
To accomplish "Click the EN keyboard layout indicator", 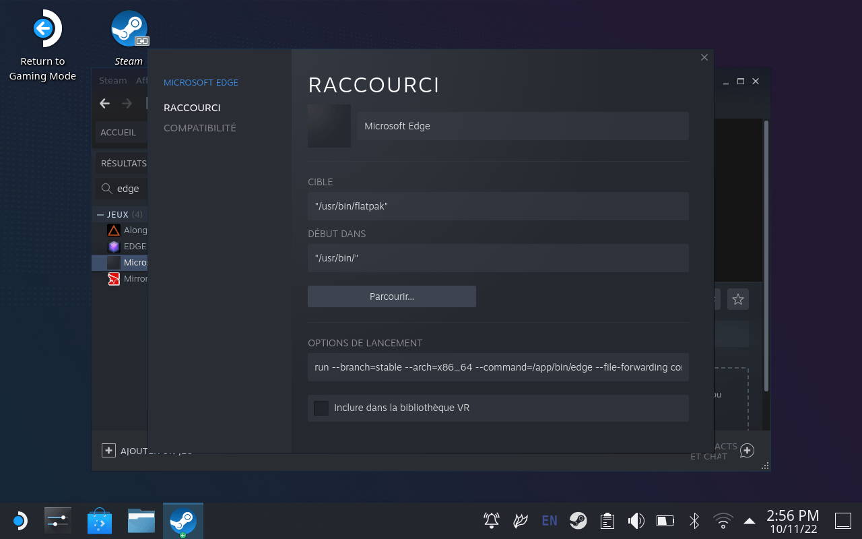I will 550,521.
